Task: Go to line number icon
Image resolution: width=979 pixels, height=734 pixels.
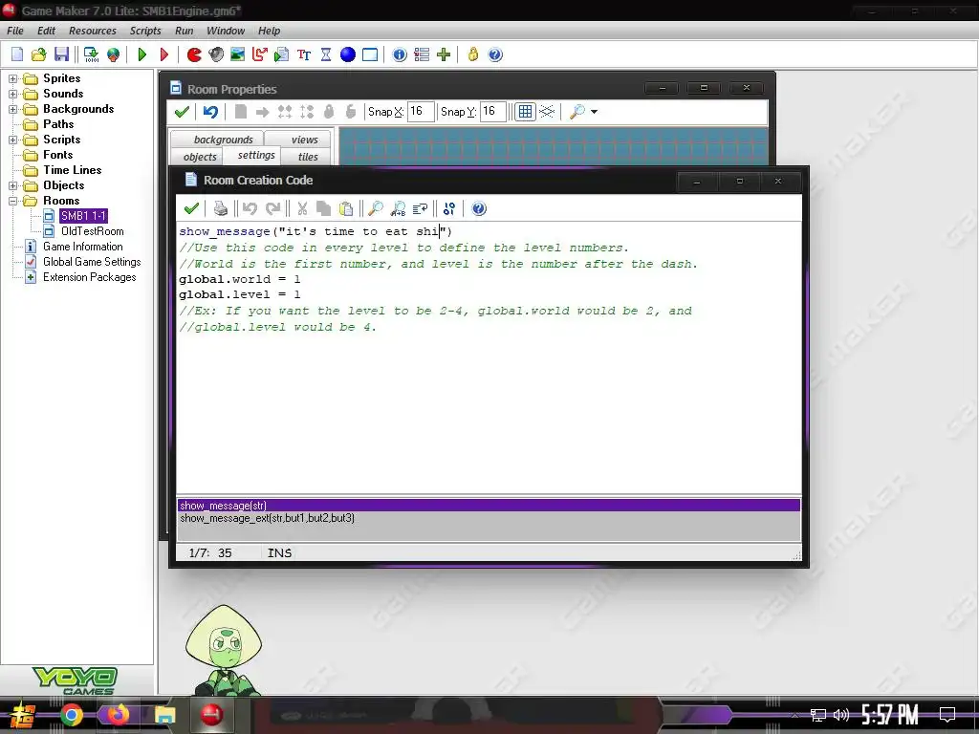Action: point(421,208)
